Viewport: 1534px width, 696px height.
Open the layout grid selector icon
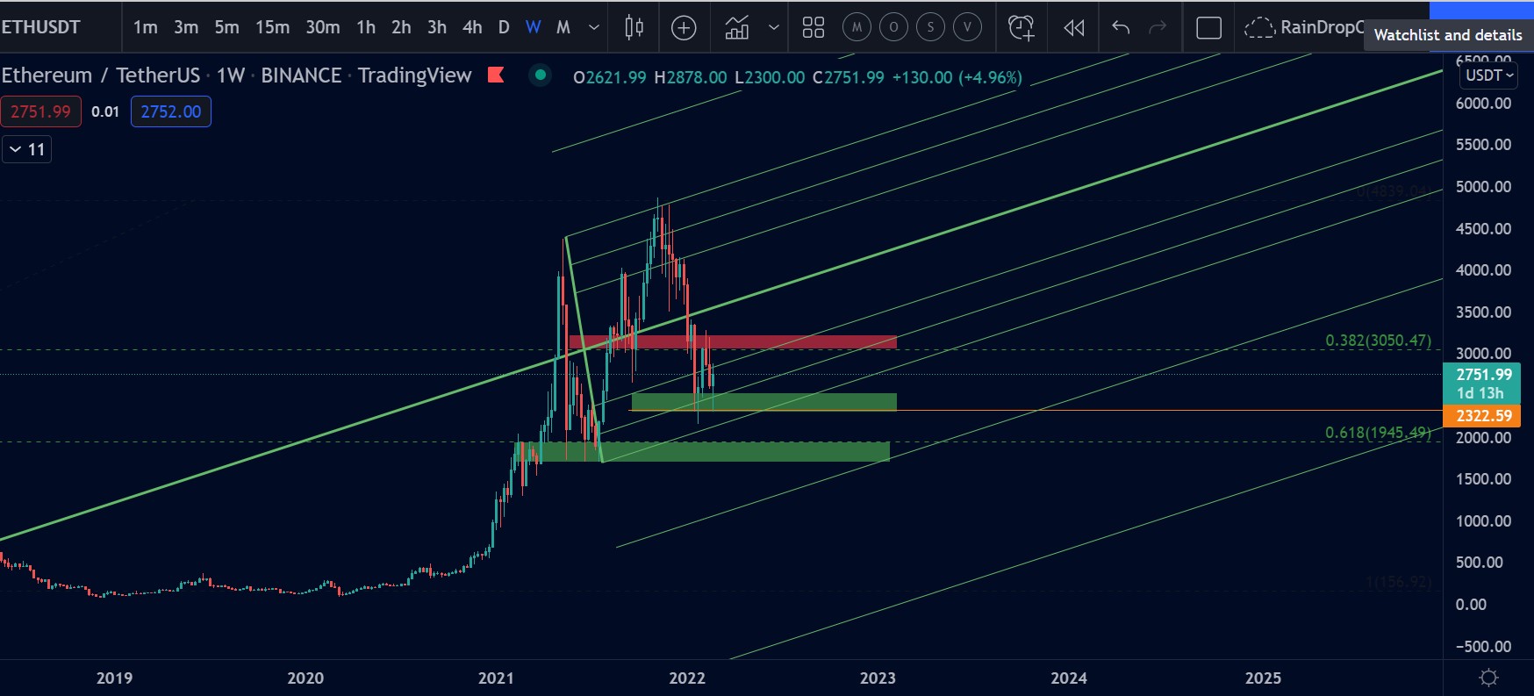click(814, 28)
